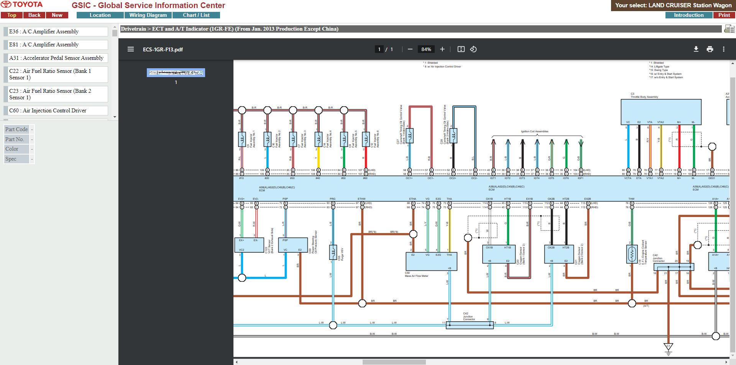
Task: Click the Drivetrain breadcrumb title
Action: tap(229, 29)
